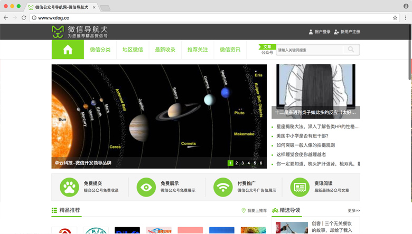Open article 美国中小学是否有班干部?

(x=302, y=136)
